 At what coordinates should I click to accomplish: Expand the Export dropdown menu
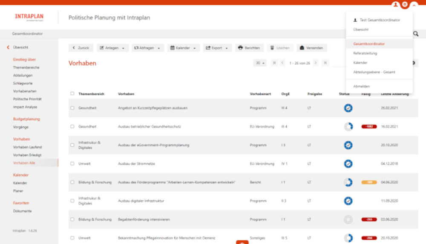217,48
